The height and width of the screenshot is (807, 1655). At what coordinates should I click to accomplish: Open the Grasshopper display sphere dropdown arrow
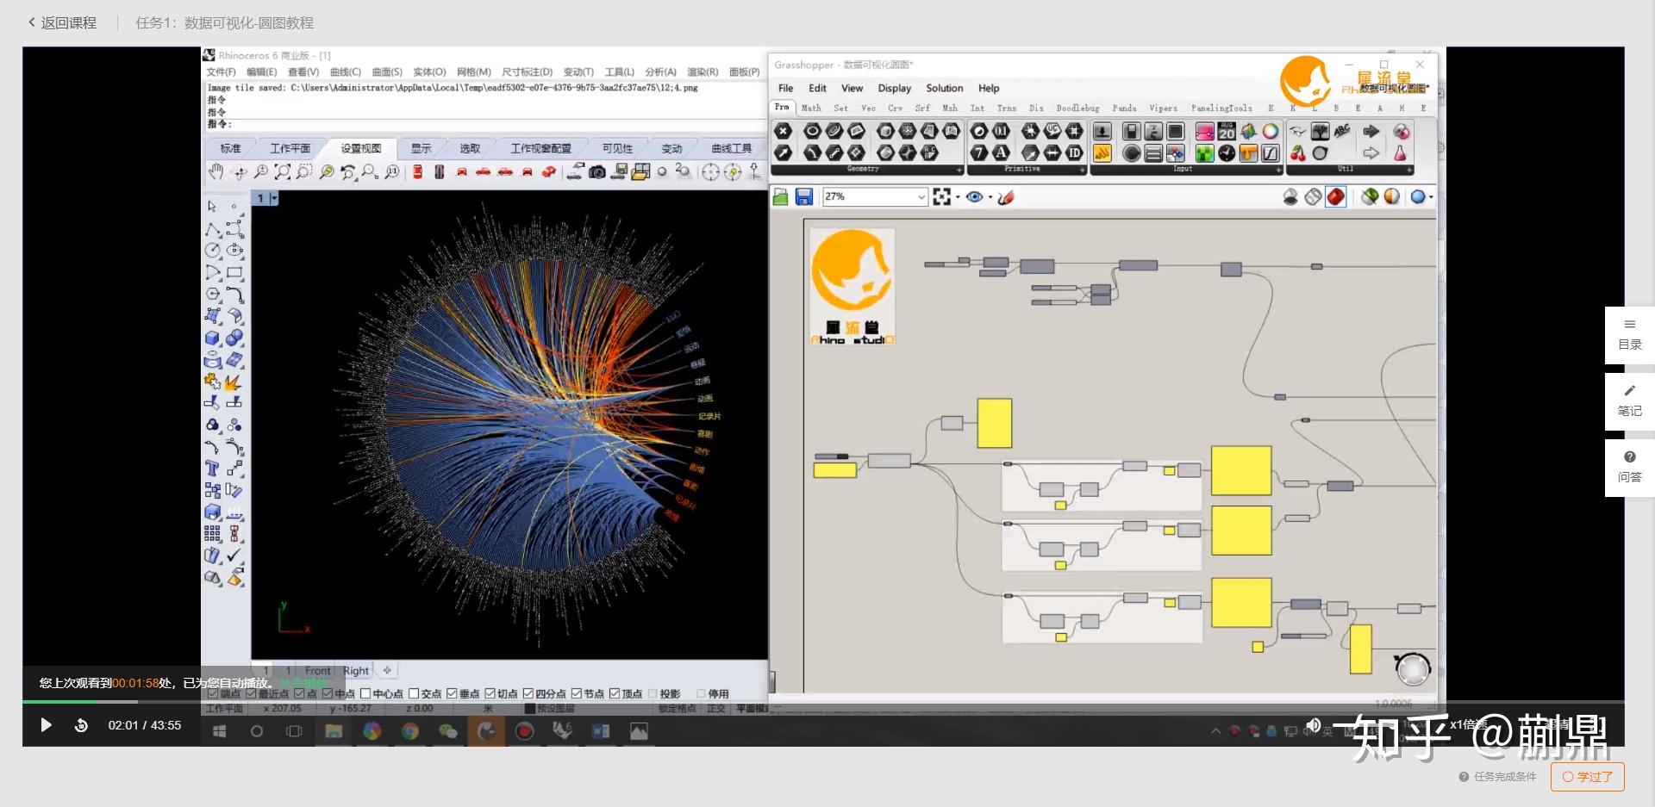point(1431,197)
